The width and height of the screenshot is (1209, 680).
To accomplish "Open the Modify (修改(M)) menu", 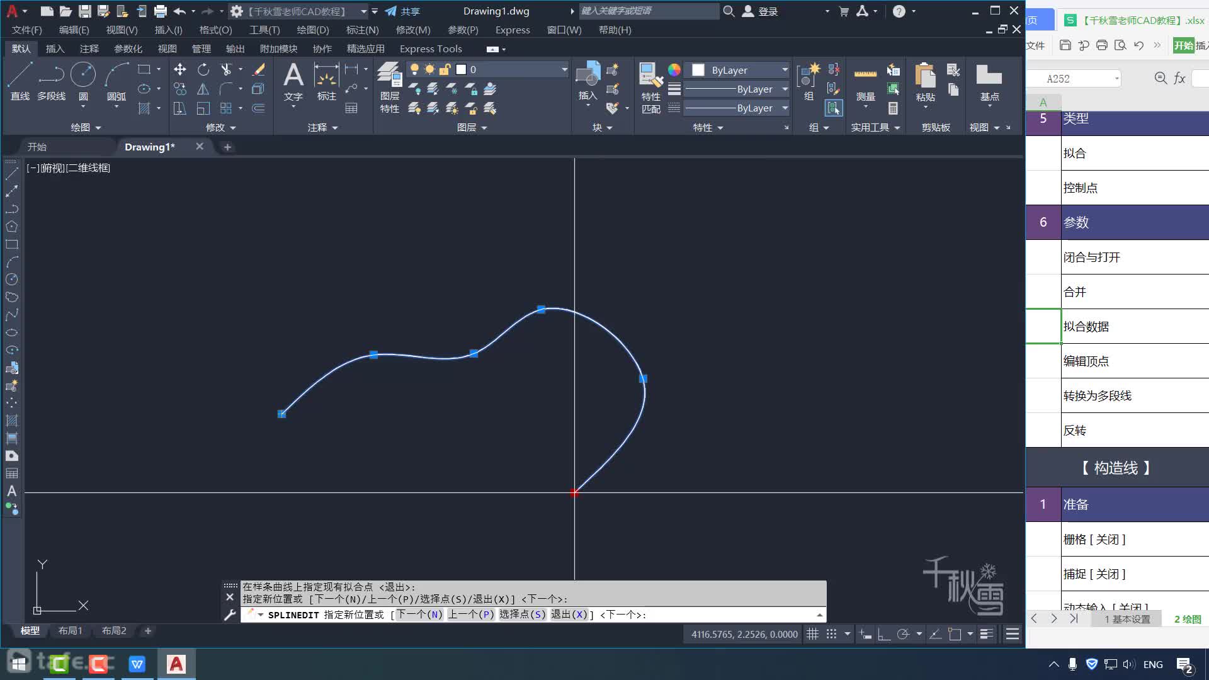I will [x=412, y=30].
